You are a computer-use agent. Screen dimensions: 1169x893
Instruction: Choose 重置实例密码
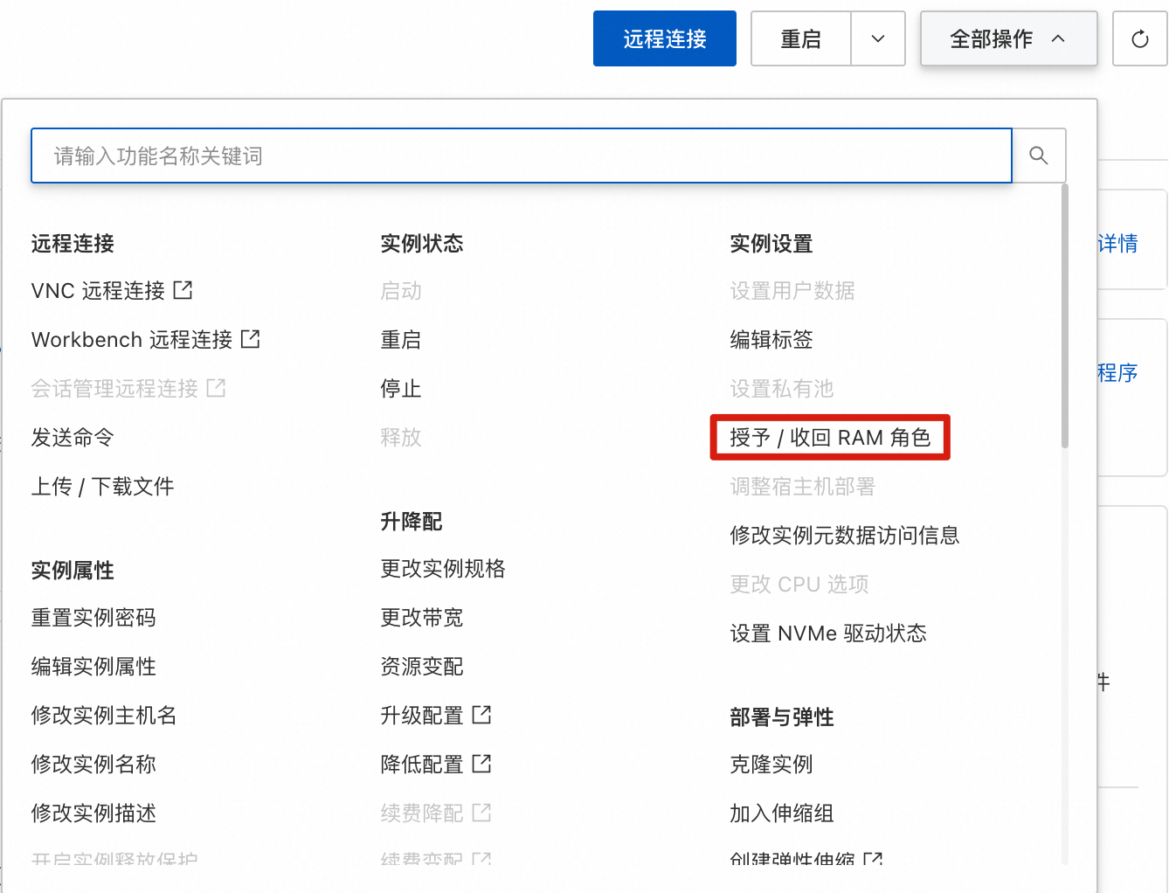(93, 617)
